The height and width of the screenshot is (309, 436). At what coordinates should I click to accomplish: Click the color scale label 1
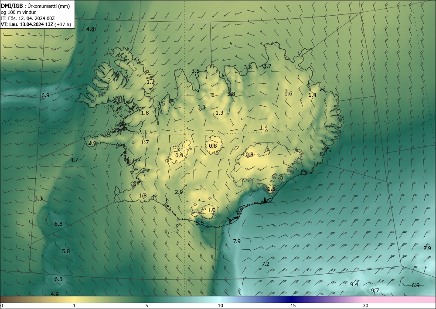pyautogui.click(x=74, y=306)
